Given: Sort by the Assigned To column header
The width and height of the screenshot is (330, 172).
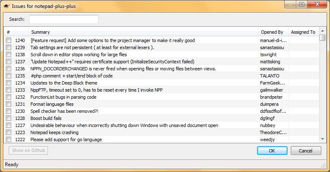Looking at the screenshot, I should point(303,32).
